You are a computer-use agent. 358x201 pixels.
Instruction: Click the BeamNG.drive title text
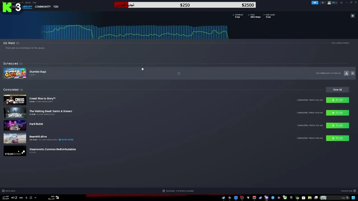[x=38, y=137]
